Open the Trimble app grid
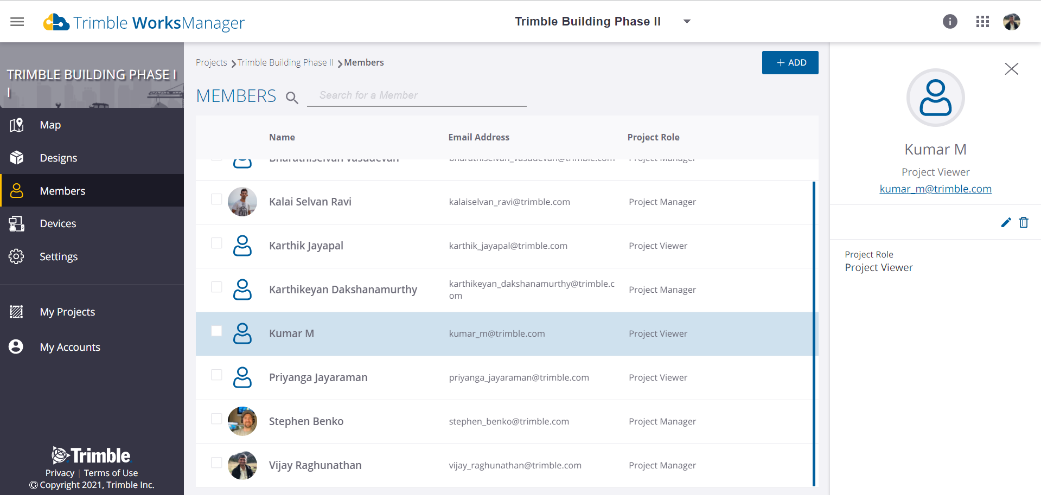This screenshot has width=1041, height=495. point(982,21)
